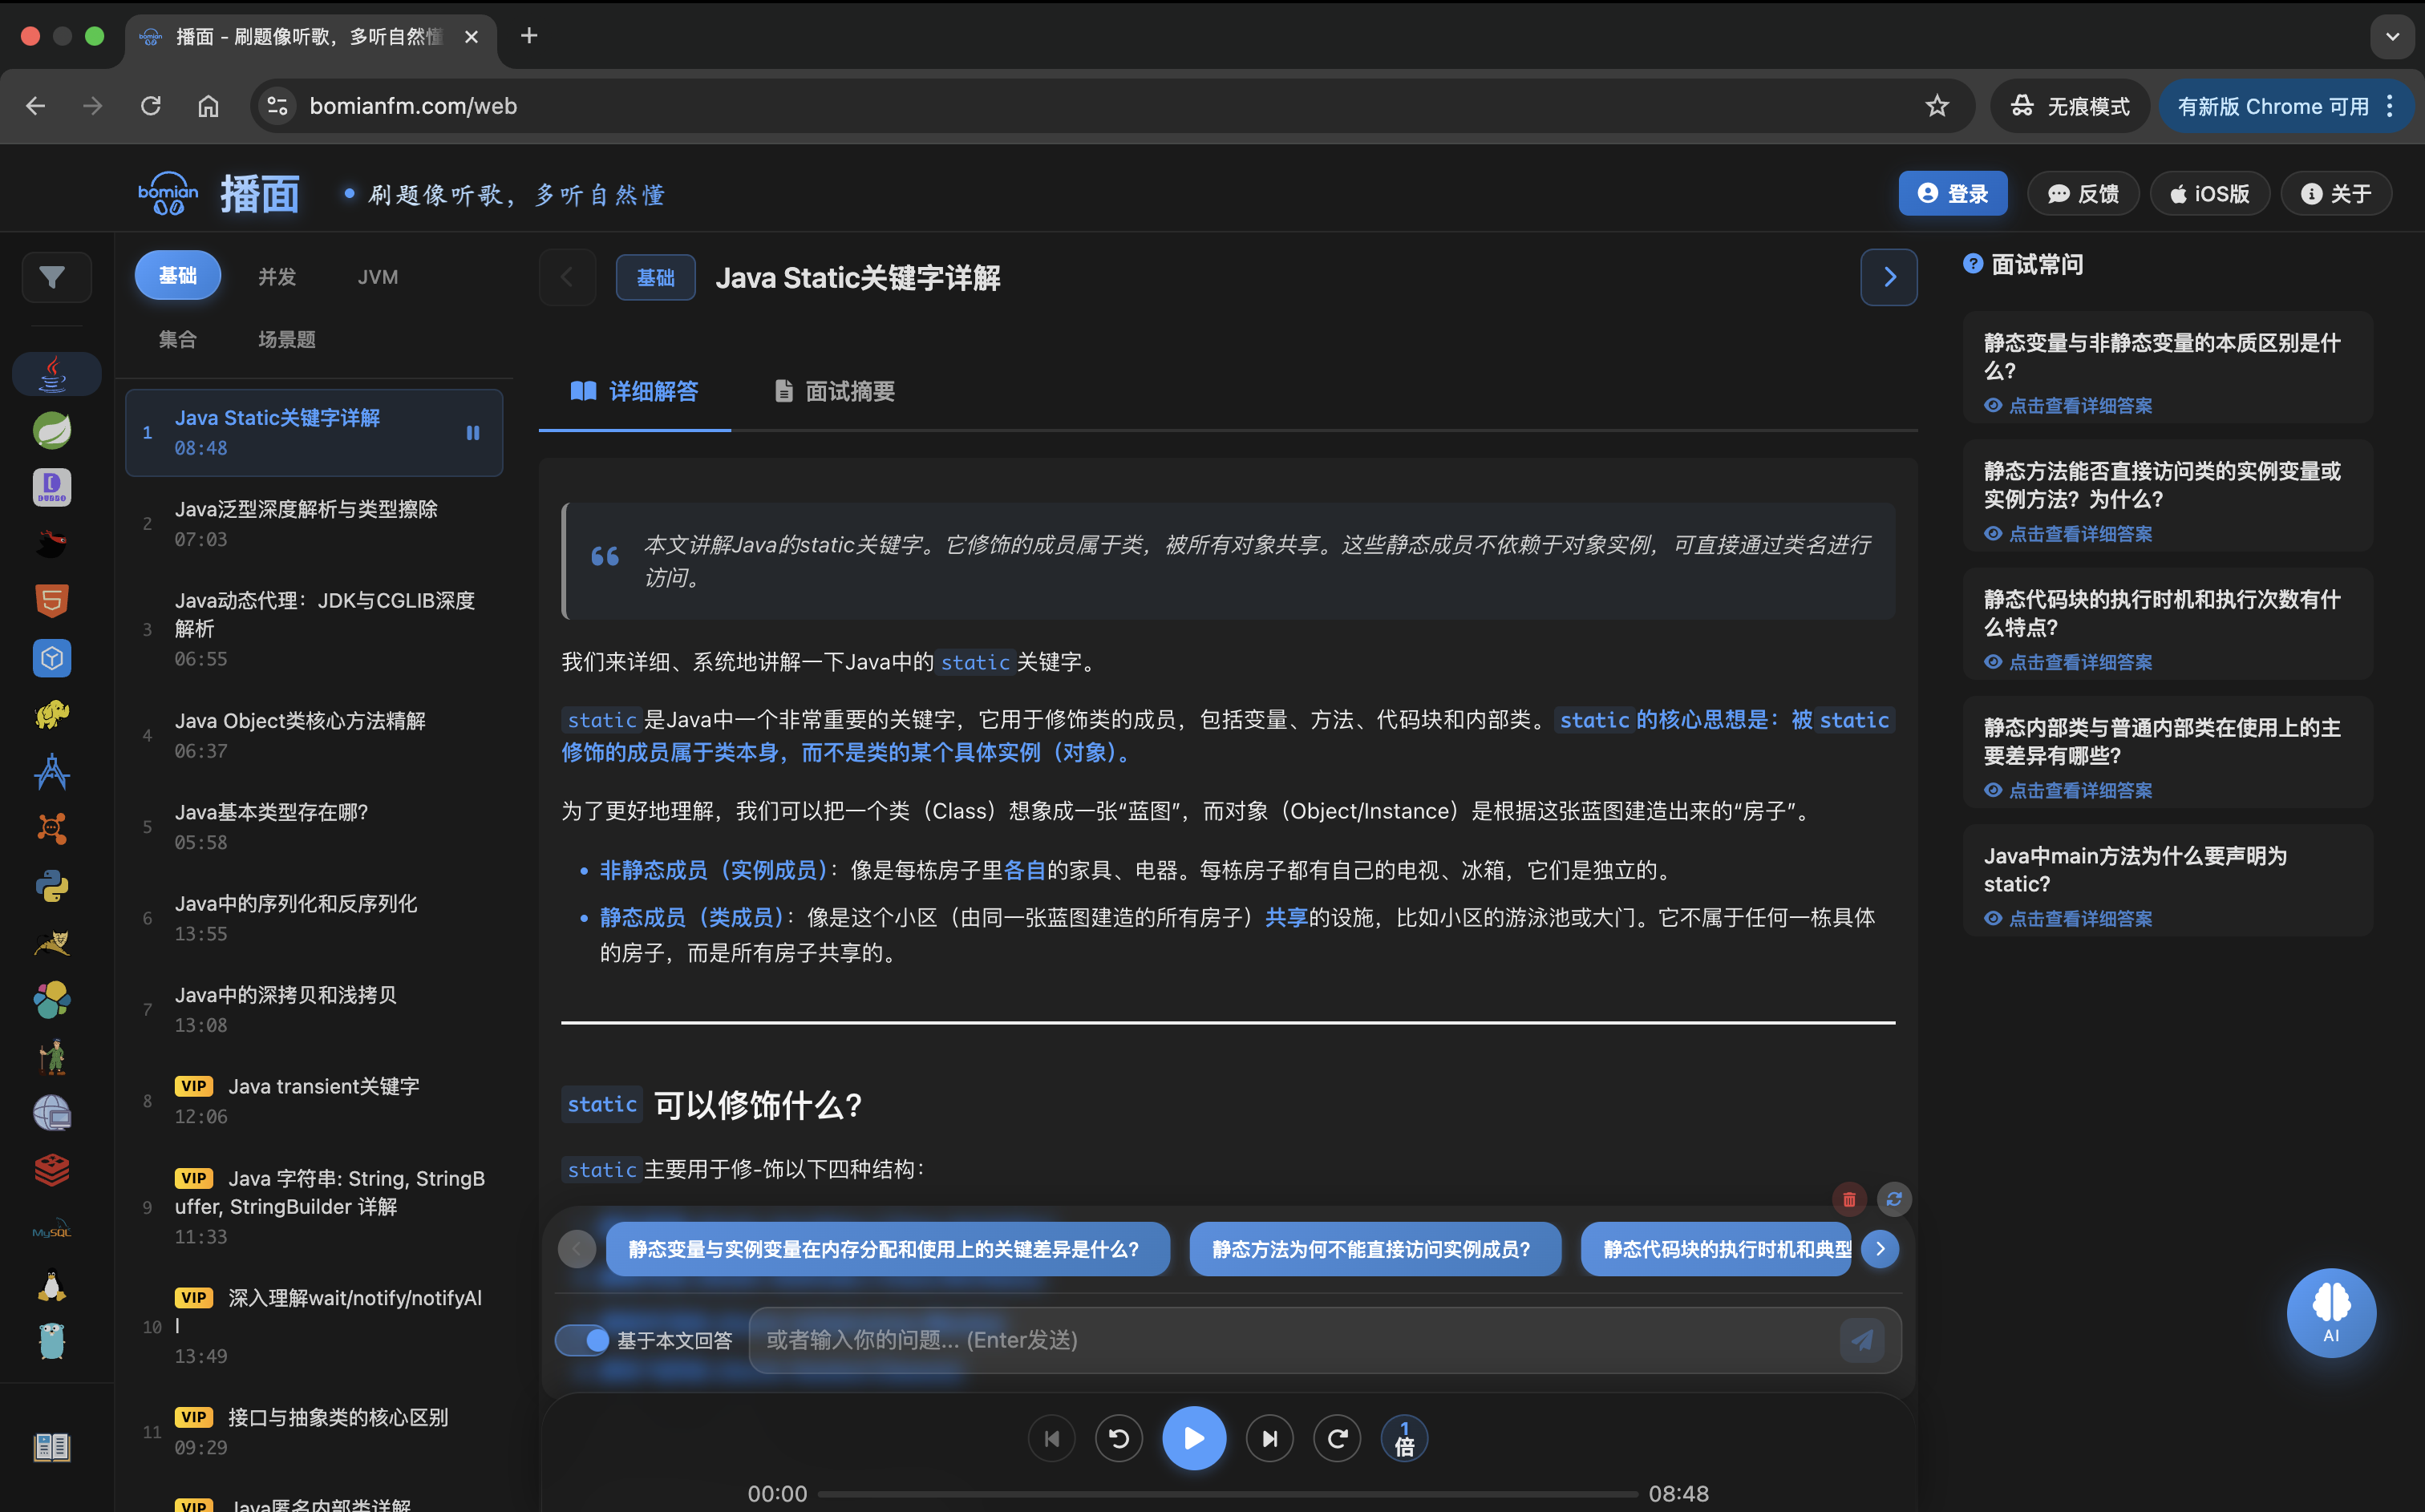Select the MySQL icon in the sidebar
The image size is (2425, 1512).
click(51, 1229)
